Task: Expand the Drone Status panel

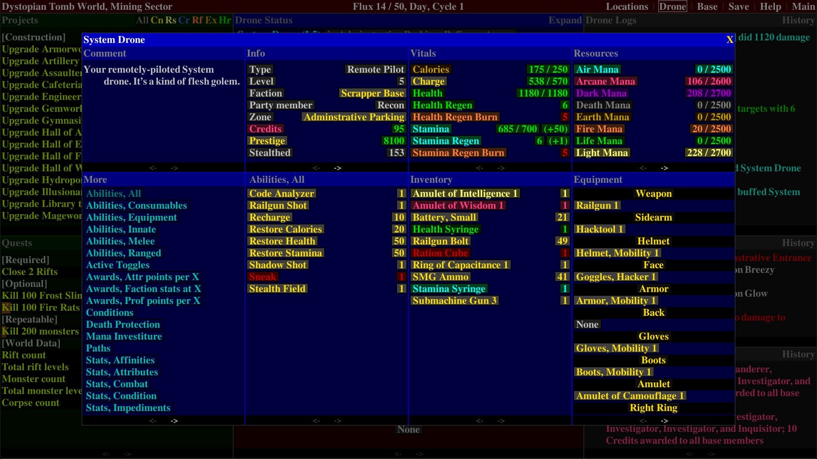Action: click(564, 20)
